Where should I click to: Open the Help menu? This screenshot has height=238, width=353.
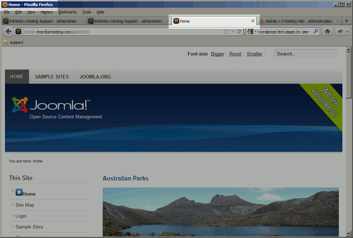[101, 12]
